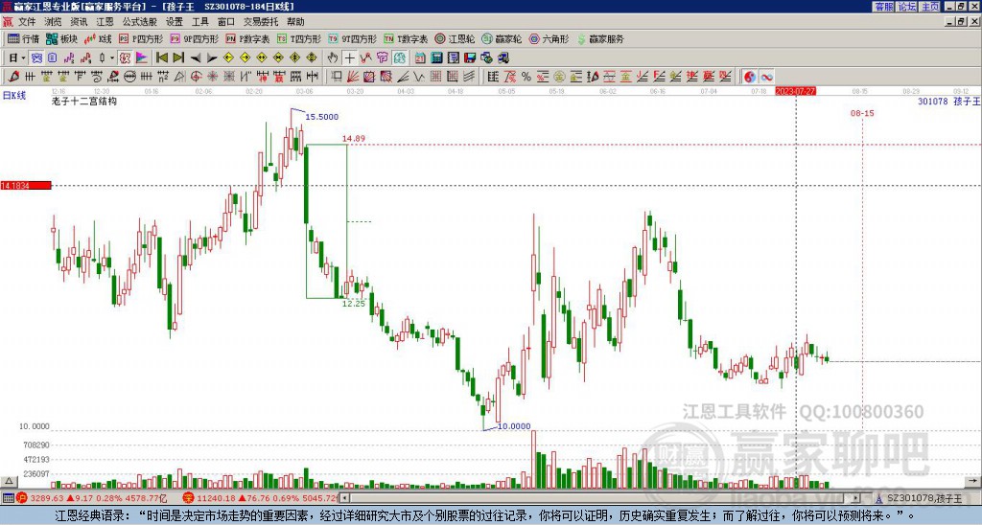Step chart right with black right arrow
This screenshot has height=525, width=982.
(x=212, y=57)
